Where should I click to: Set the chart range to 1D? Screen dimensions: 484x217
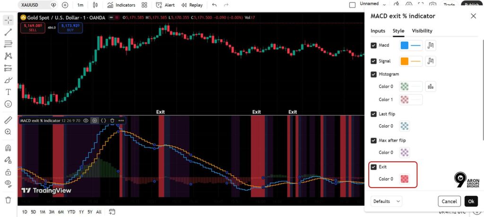pyautogui.click(x=25, y=212)
